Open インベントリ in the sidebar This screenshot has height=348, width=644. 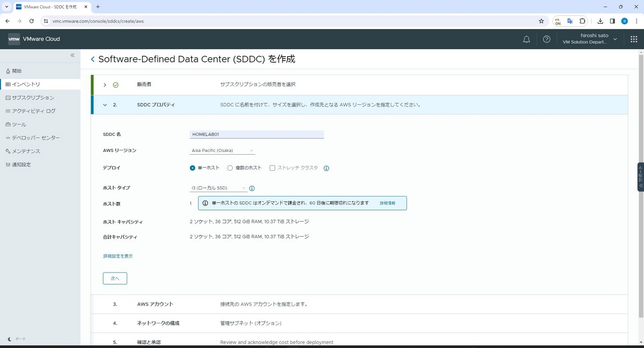pos(40,84)
